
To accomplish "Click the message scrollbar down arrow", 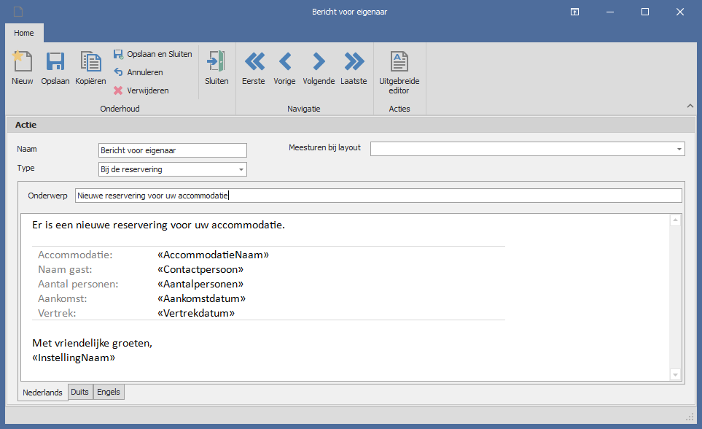I will pyautogui.click(x=675, y=375).
